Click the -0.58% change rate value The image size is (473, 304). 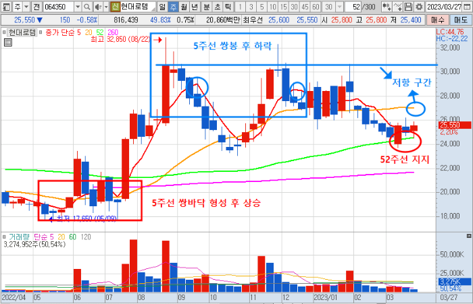pos(87,20)
